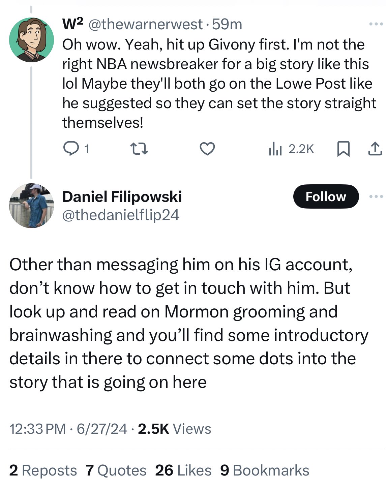View the 2 Reposts list
This screenshot has width=386, height=490.
pyautogui.click(x=43, y=470)
